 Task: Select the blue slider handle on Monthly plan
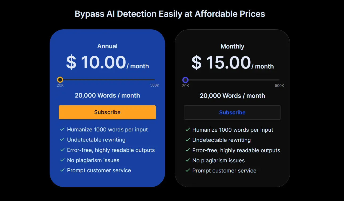pyautogui.click(x=185, y=80)
